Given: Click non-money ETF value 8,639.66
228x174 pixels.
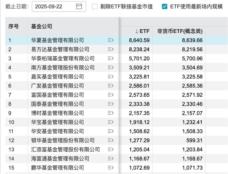Looking at the screenshot, I should 192,40.
